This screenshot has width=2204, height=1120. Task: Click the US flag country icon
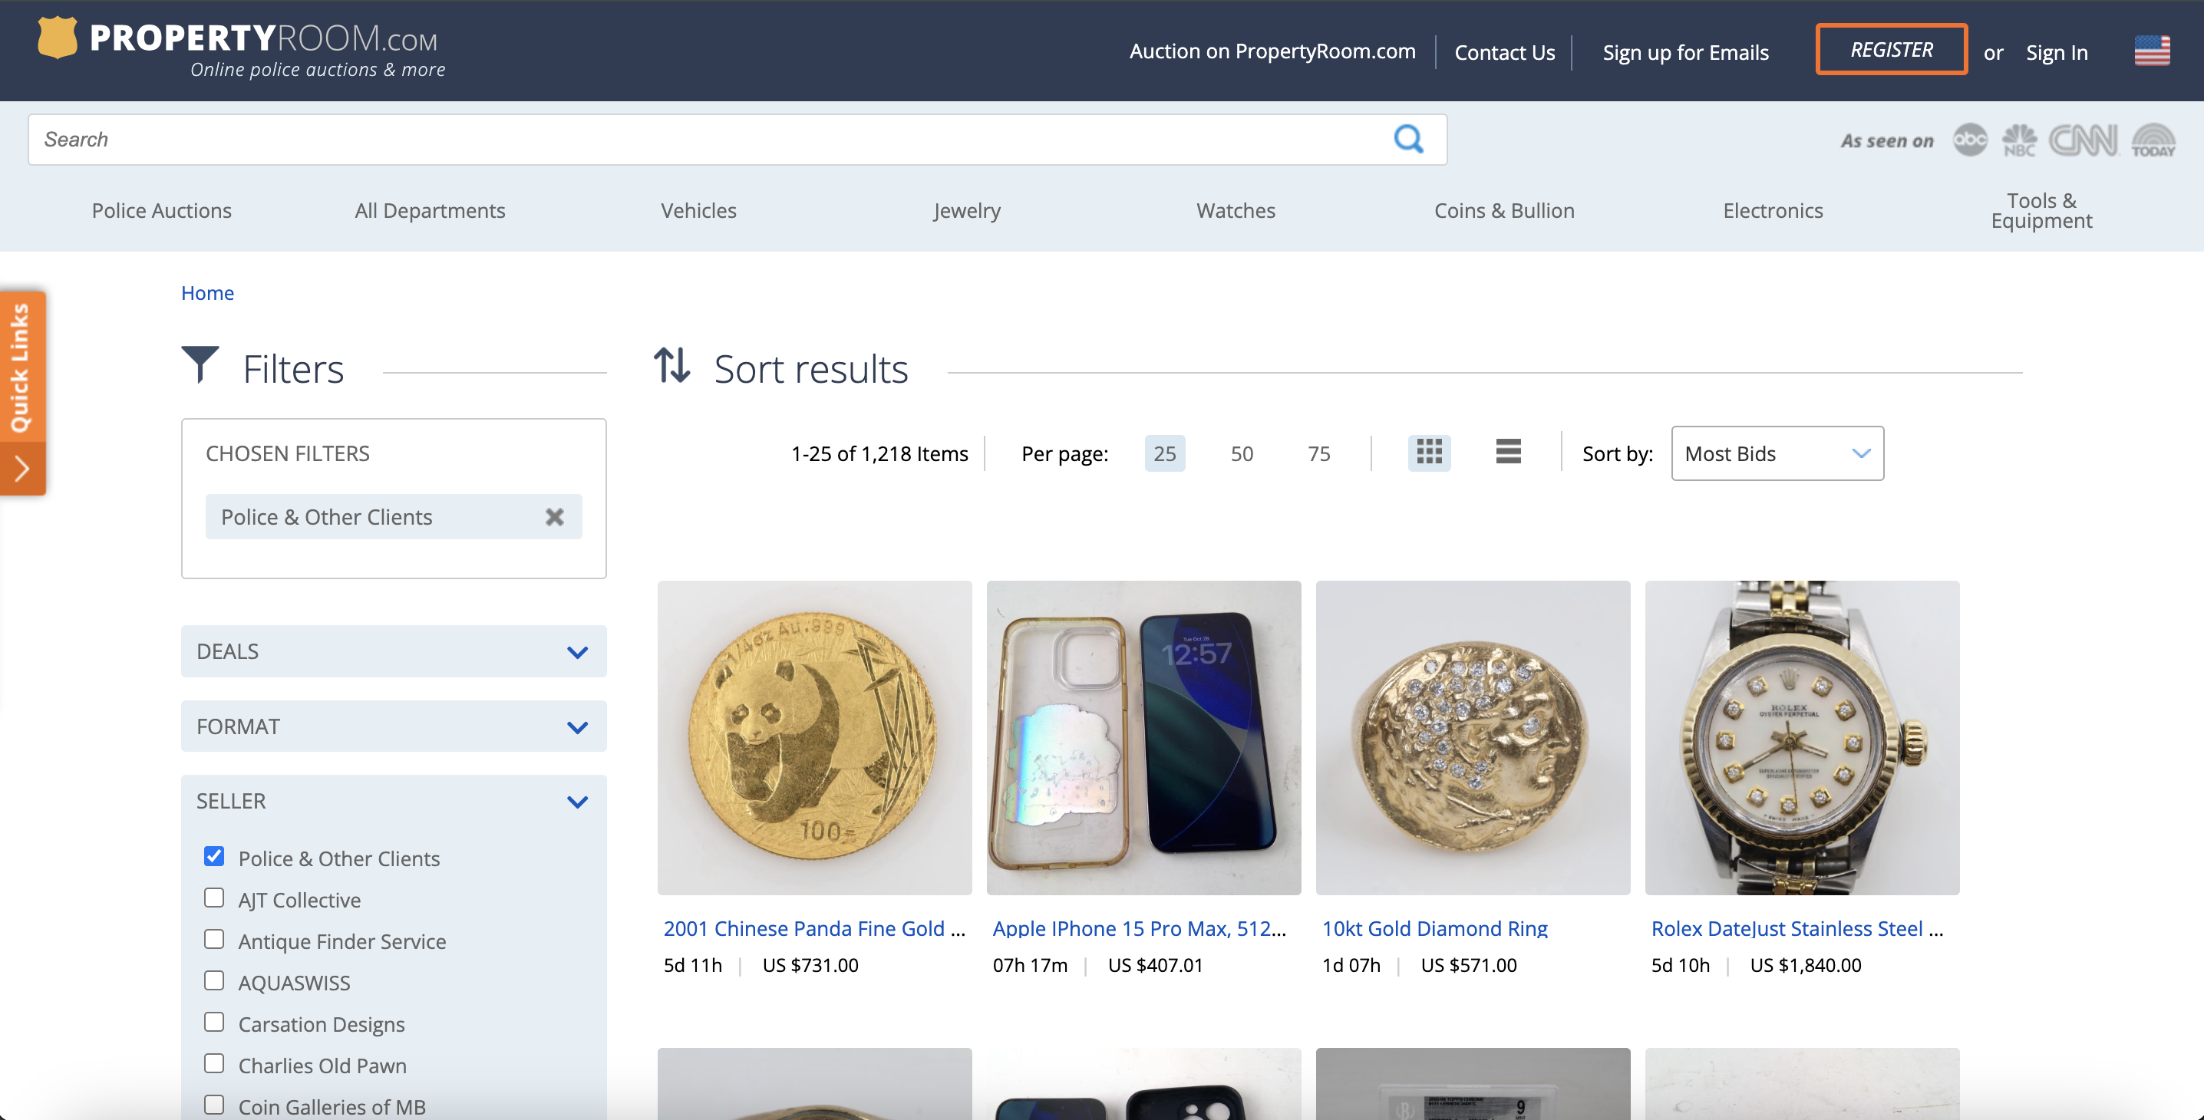(x=2151, y=51)
